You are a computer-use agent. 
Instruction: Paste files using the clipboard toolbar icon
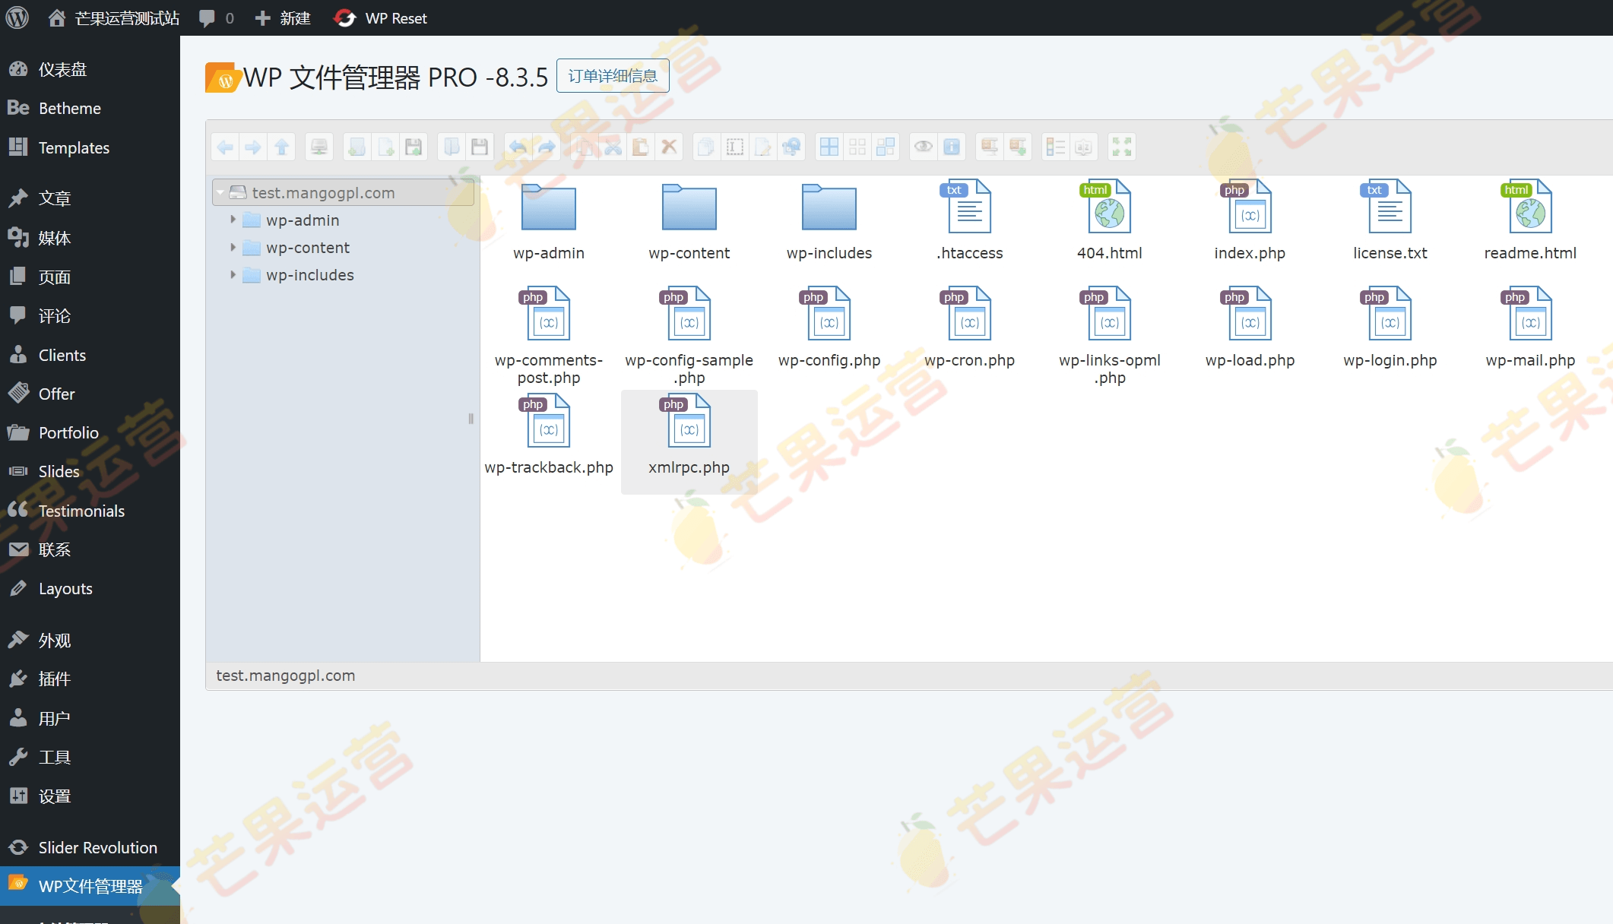point(640,146)
